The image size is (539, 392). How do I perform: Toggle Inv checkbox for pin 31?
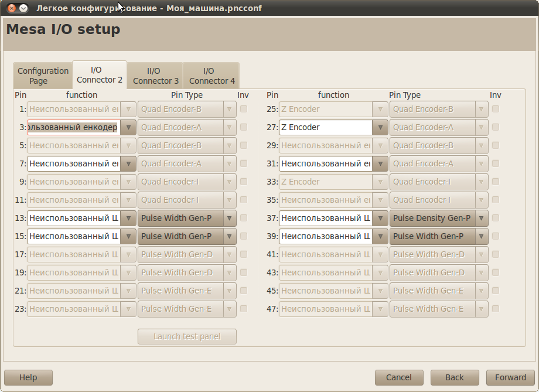pos(496,163)
